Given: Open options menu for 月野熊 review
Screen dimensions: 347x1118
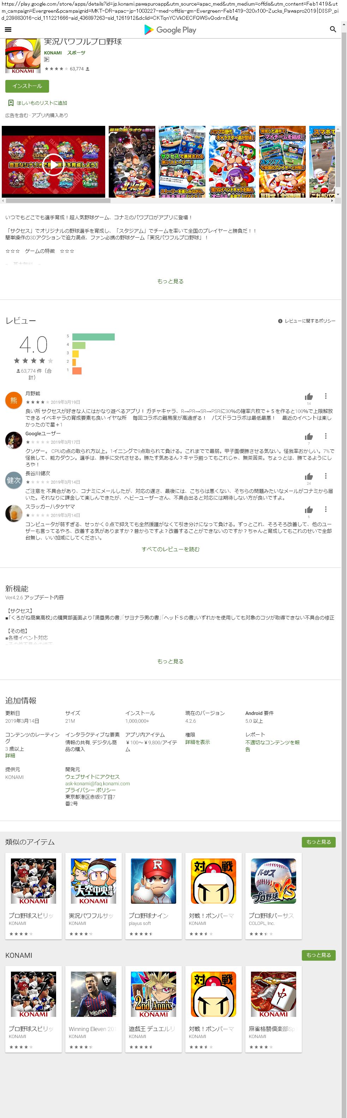Looking at the screenshot, I should [x=326, y=396].
